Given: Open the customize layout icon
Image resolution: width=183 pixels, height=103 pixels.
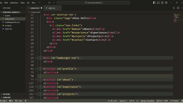Looking at the screenshot, I should pos(166,3).
